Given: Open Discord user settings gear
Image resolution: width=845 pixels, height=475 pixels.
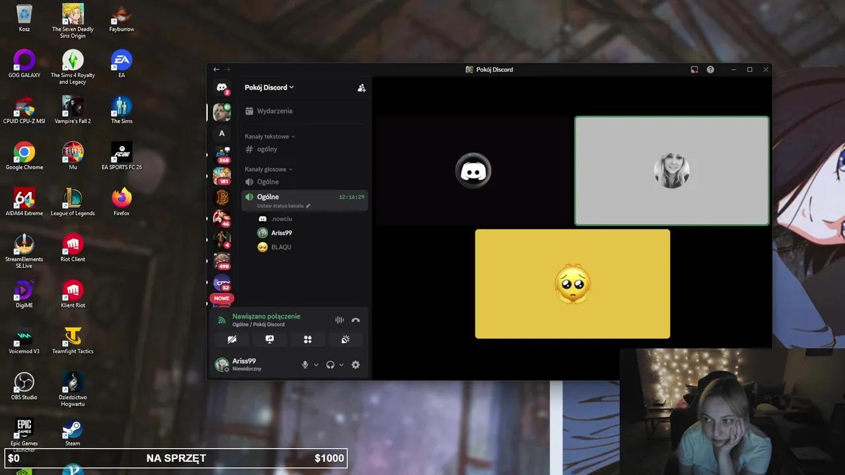Looking at the screenshot, I should click(356, 365).
